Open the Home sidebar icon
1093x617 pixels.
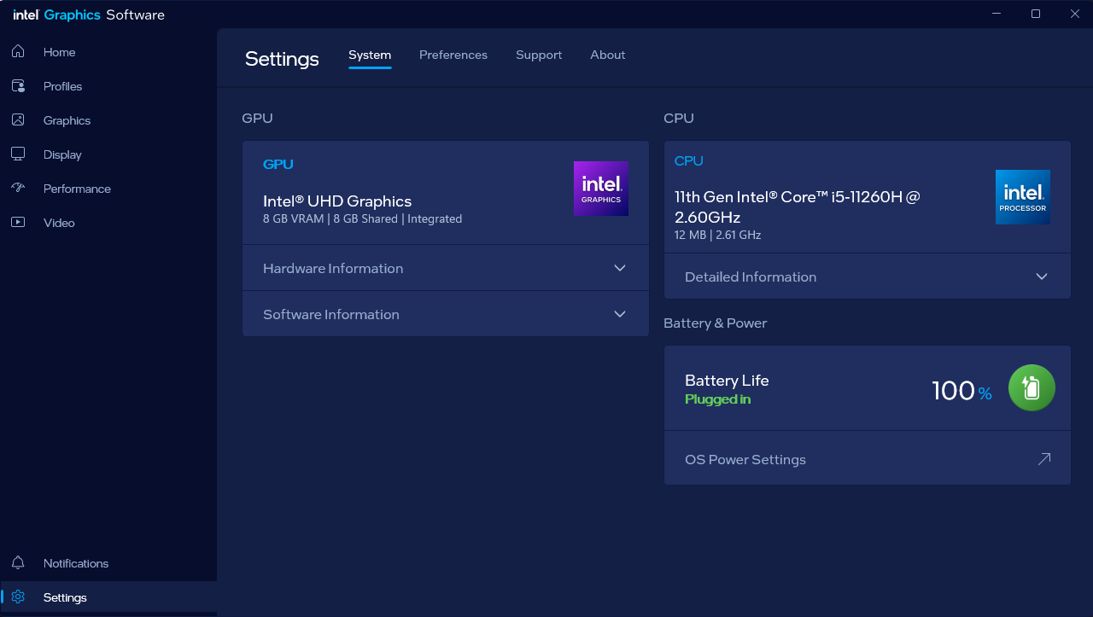[18, 52]
